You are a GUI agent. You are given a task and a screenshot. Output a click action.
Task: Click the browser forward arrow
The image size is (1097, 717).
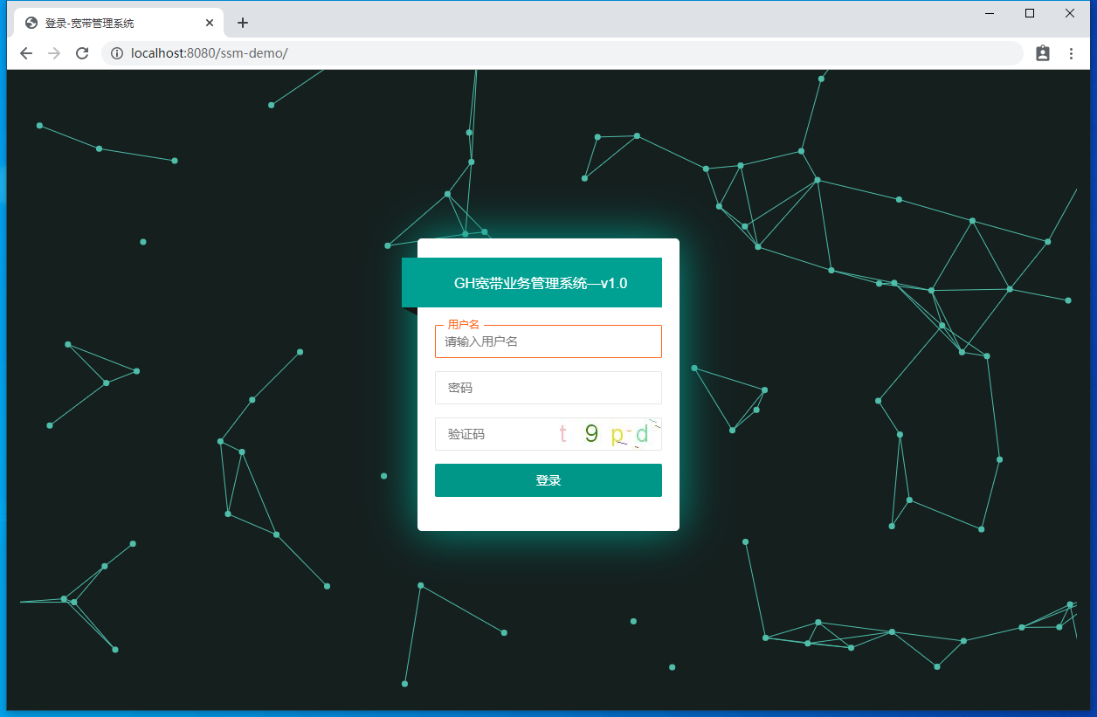click(54, 53)
